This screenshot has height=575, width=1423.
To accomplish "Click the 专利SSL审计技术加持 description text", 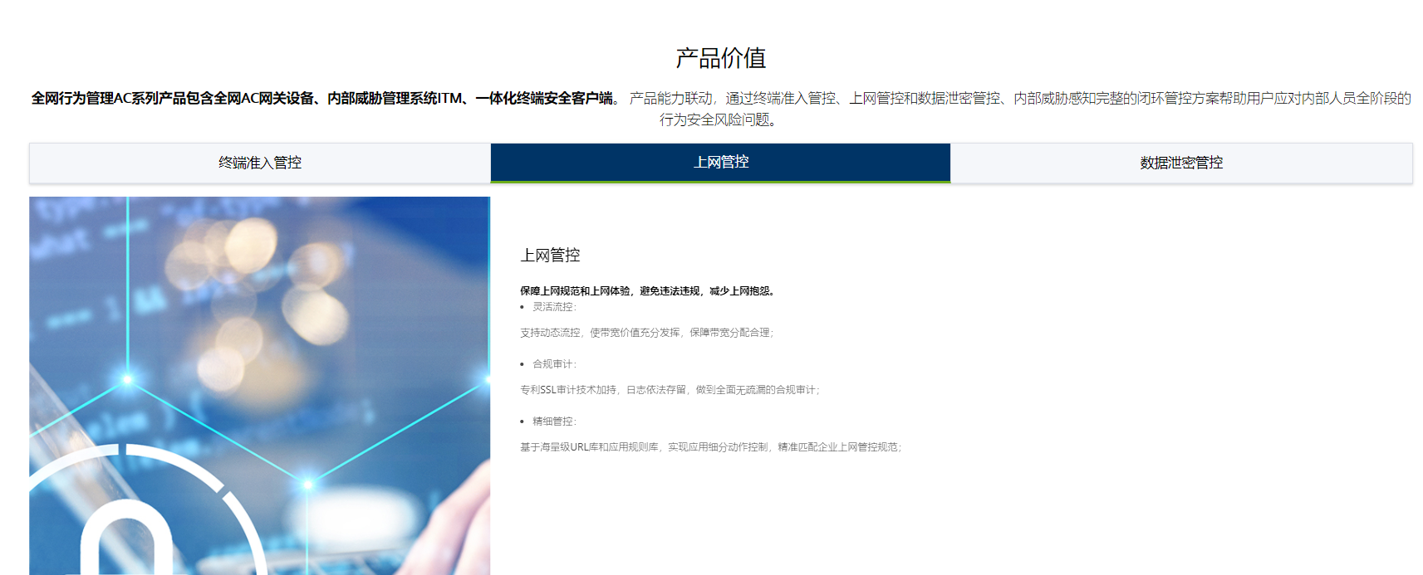I will point(670,390).
